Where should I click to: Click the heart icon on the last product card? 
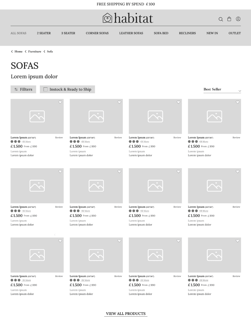[238, 241]
